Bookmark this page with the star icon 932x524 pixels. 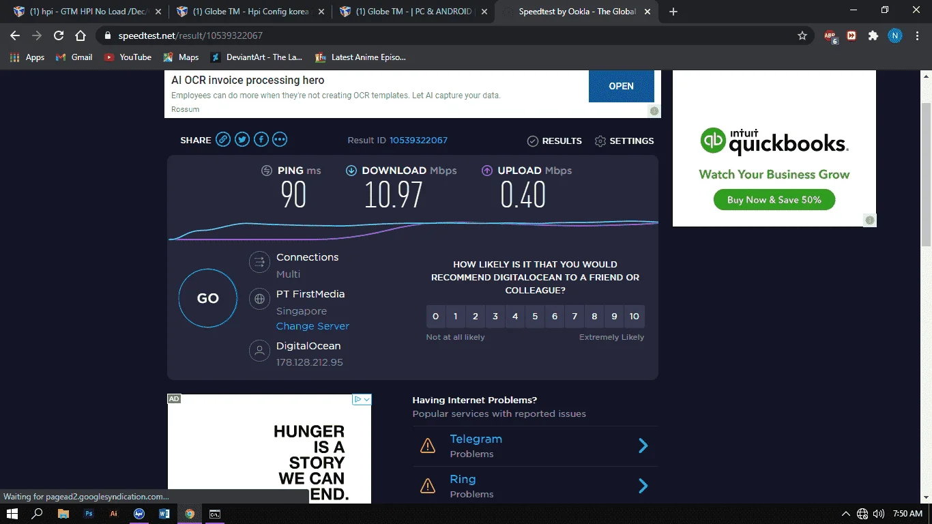(x=802, y=35)
